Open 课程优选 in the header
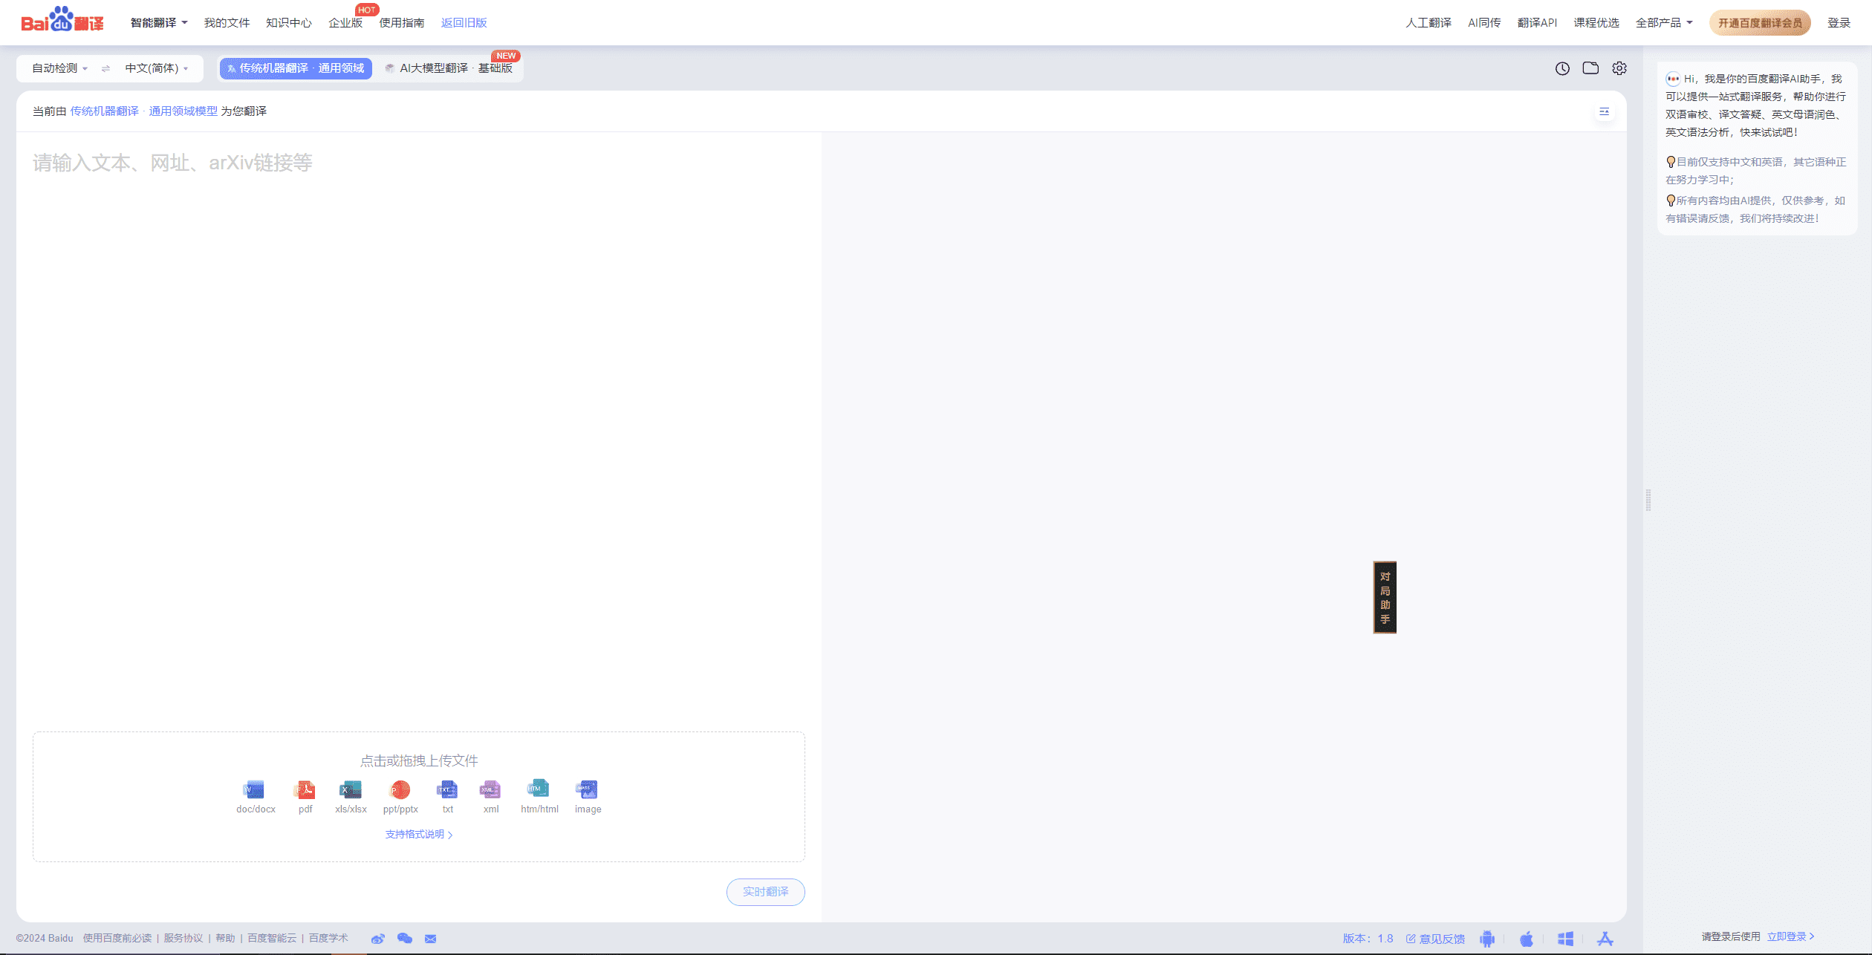The width and height of the screenshot is (1872, 955). [x=1596, y=23]
